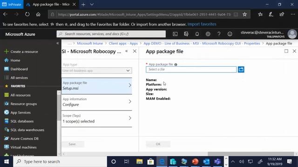The image size is (298, 167).
Task: Click the Windows Start button
Action: pos(7,161)
